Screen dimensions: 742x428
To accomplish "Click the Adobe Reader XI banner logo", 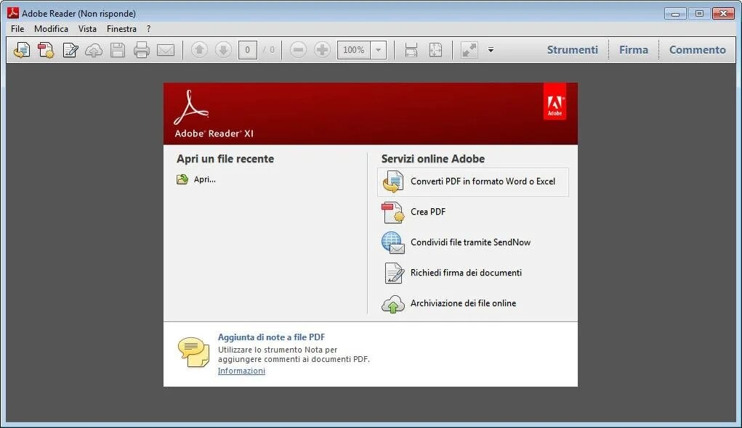I will pyautogui.click(x=214, y=114).
